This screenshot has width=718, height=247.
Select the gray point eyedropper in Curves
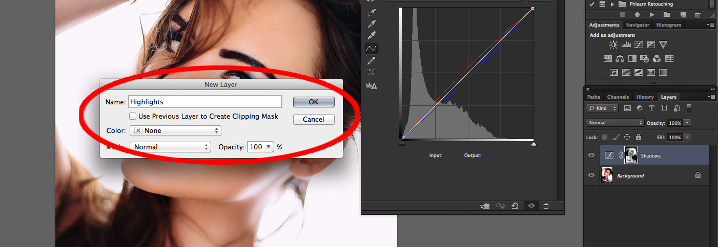373,24
